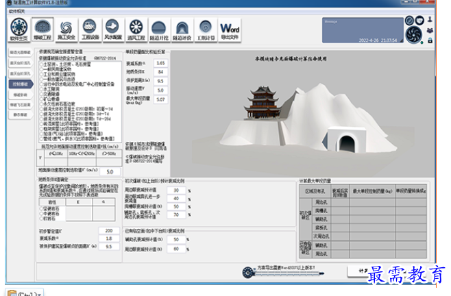
Task: Choose 中硬岩石 rock type
Action: tap(49, 214)
